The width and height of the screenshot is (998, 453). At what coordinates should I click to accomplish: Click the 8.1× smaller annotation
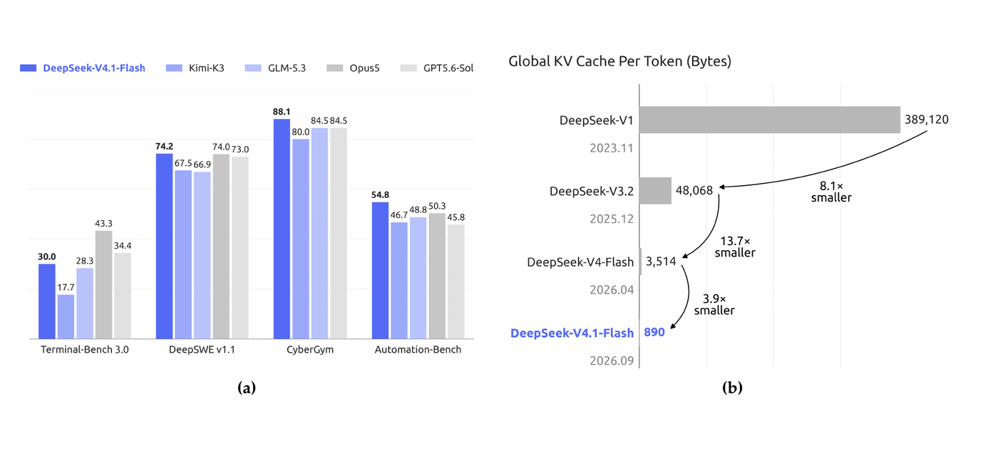(x=831, y=192)
